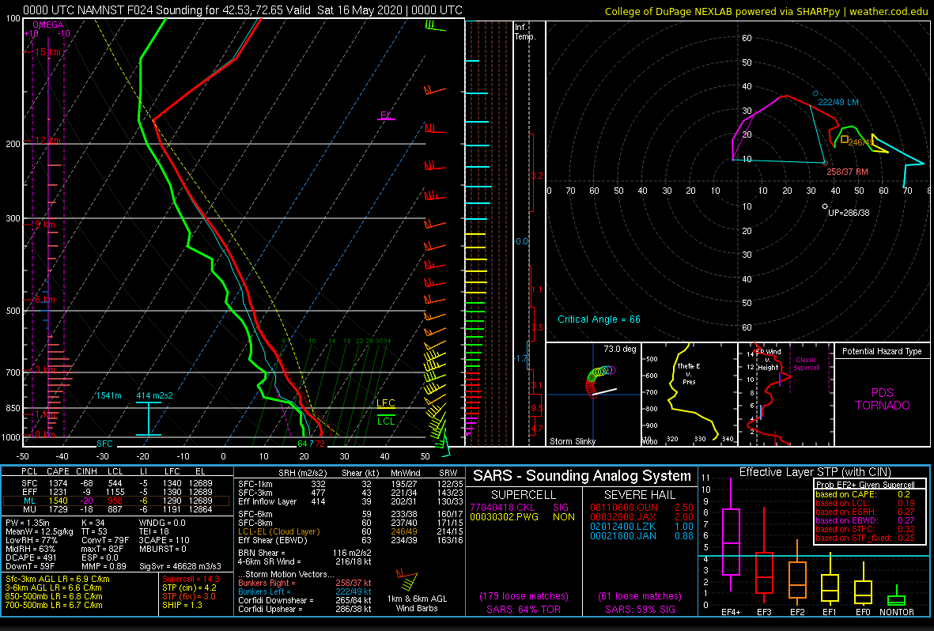Screen dimensions: 934x631
Task: Click the yellow LFC level marker
Action: (x=386, y=405)
